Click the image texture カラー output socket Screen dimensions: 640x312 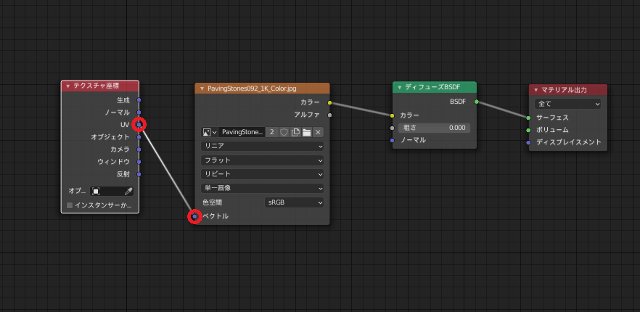pyautogui.click(x=329, y=102)
